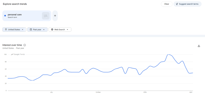Open the Past year time range dropdown
This screenshot has width=205, height=97.
click(x=37, y=30)
